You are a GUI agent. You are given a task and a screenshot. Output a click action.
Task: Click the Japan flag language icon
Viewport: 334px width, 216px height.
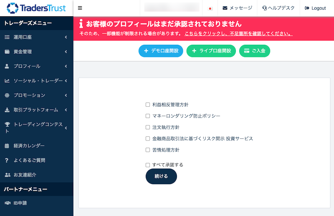click(210, 8)
